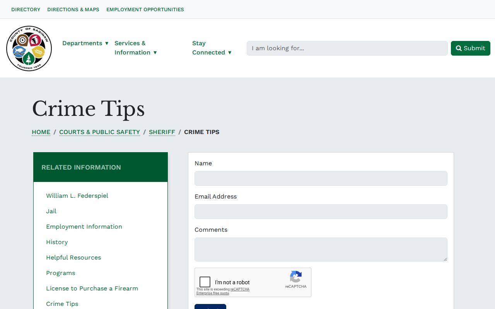
Task: Click the Email Address input field
Action: tap(321, 212)
